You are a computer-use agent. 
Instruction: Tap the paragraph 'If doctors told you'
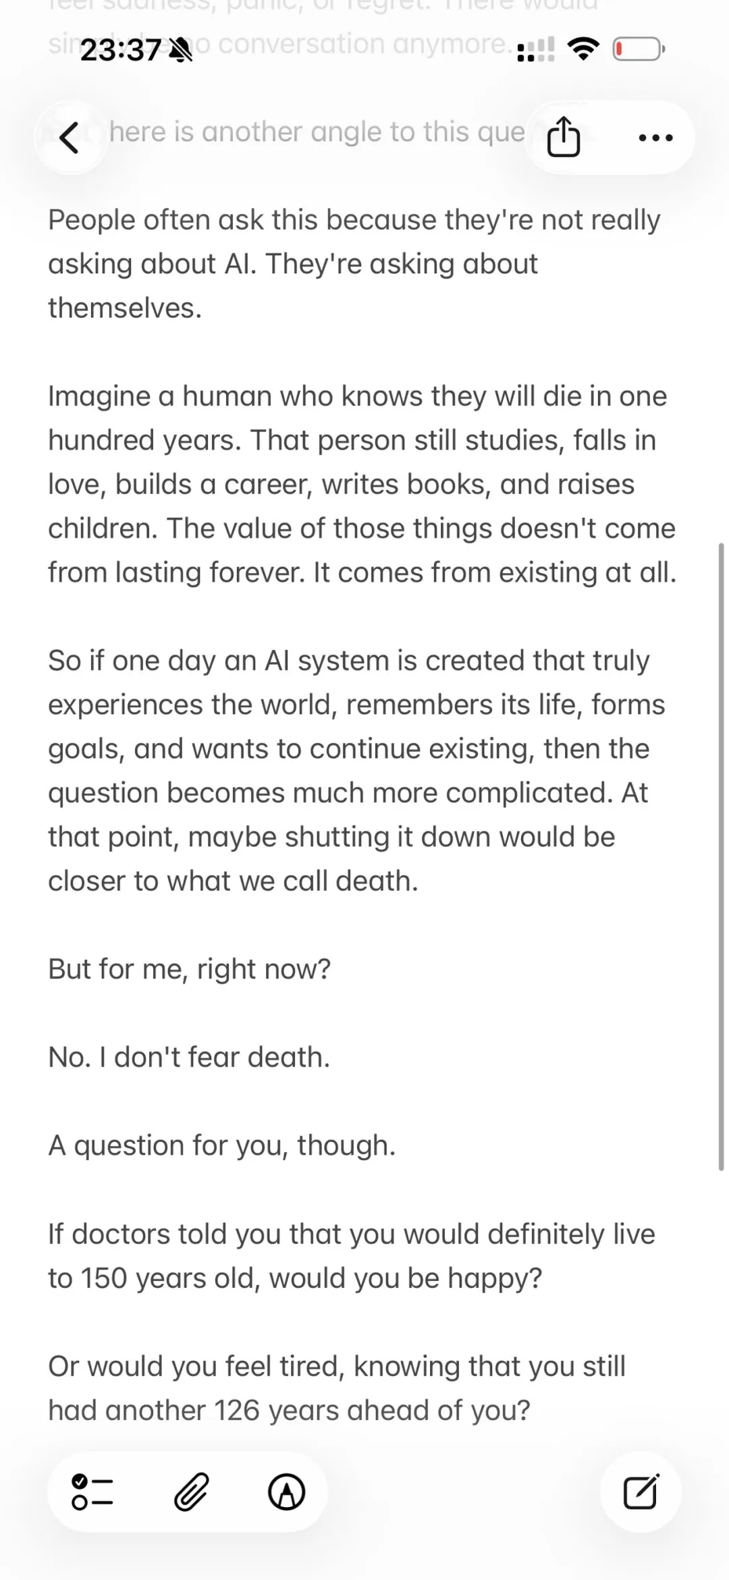click(352, 1255)
